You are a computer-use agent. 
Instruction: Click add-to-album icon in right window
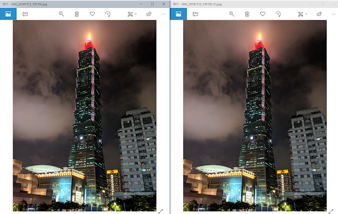pyautogui.click(x=195, y=14)
